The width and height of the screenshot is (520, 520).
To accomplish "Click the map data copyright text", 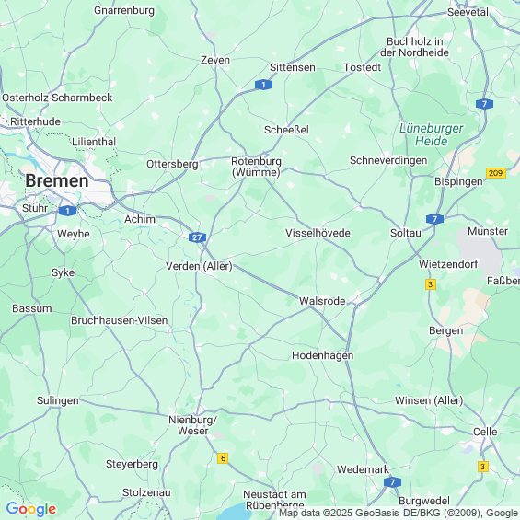I will click(399, 513).
